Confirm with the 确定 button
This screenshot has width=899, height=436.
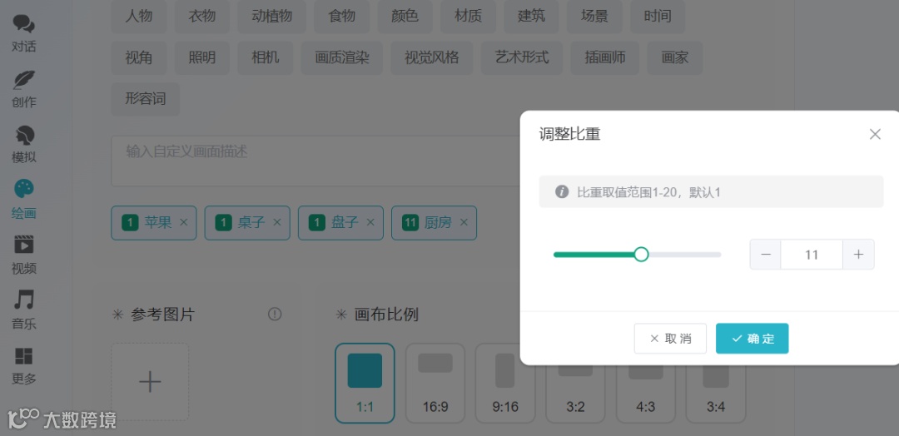(x=752, y=339)
